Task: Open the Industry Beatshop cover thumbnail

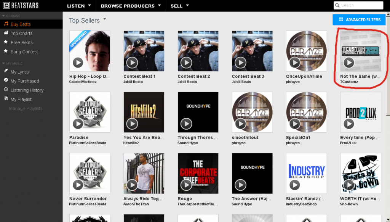Action: 307,174
